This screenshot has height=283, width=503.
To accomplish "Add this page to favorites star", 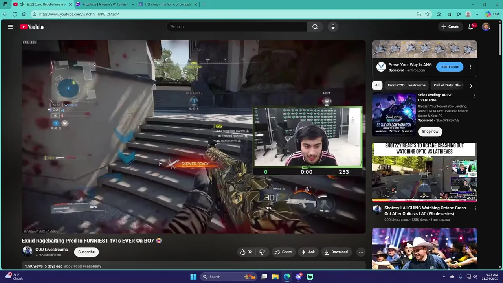I will [427, 14].
